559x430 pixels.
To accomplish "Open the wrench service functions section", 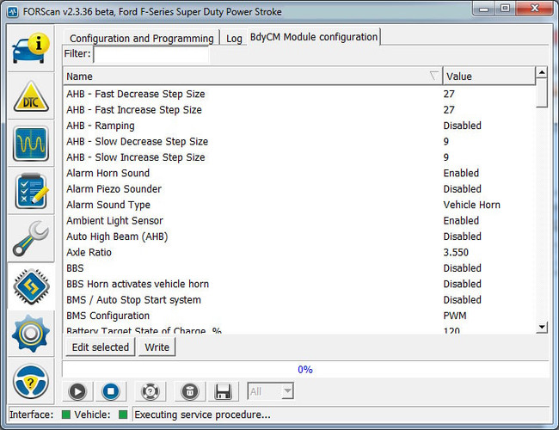I will [30, 238].
